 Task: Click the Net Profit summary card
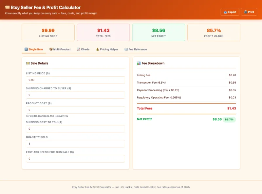pyautogui.click(x=159, y=32)
